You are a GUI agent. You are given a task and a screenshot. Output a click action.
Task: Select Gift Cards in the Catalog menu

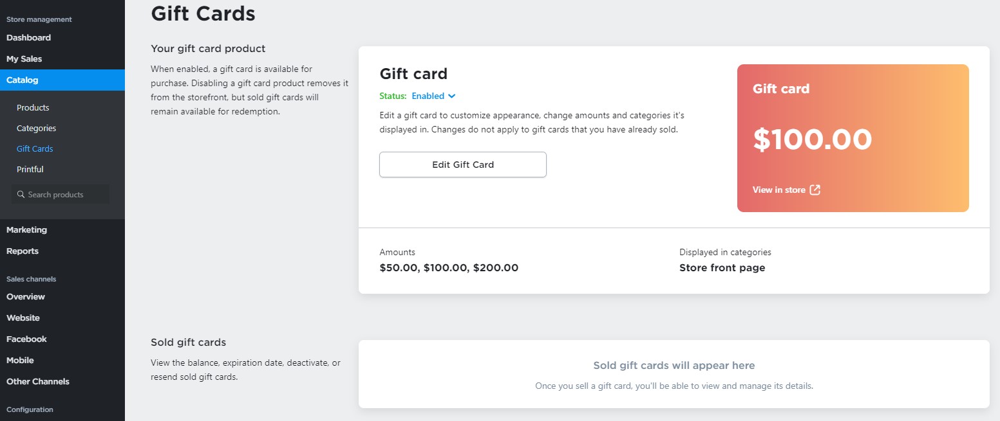pos(34,148)
